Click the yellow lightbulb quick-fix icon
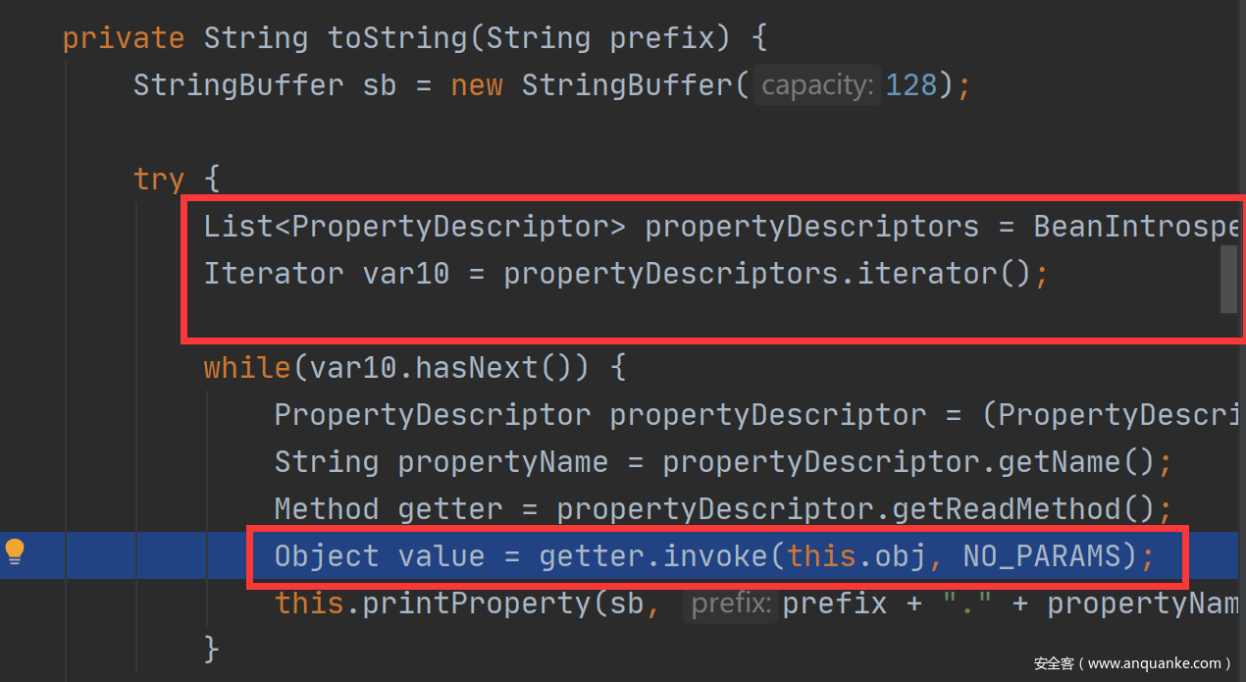 [15, 552]
